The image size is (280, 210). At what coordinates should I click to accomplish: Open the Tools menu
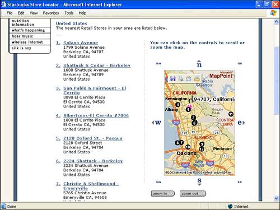tap(69, 13)
